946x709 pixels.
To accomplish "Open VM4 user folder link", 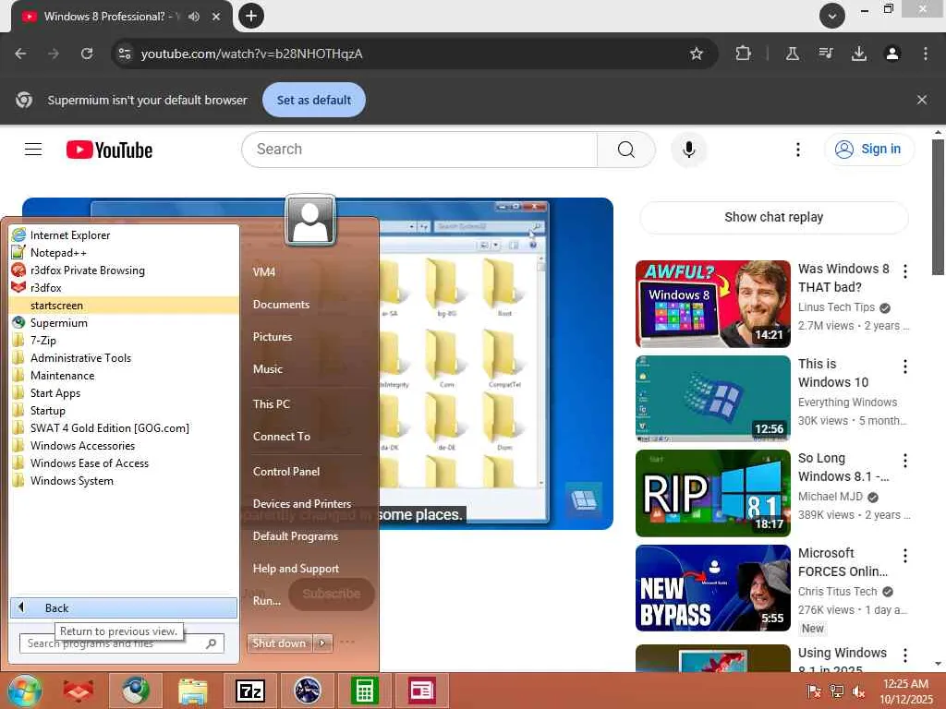I will point(263,272).
